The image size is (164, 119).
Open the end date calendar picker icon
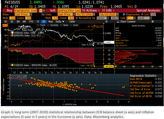pos(118,14)
